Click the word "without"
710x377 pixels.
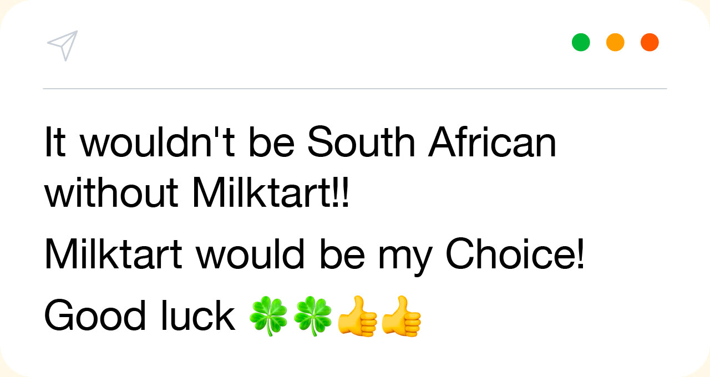(x=111, y=194)
